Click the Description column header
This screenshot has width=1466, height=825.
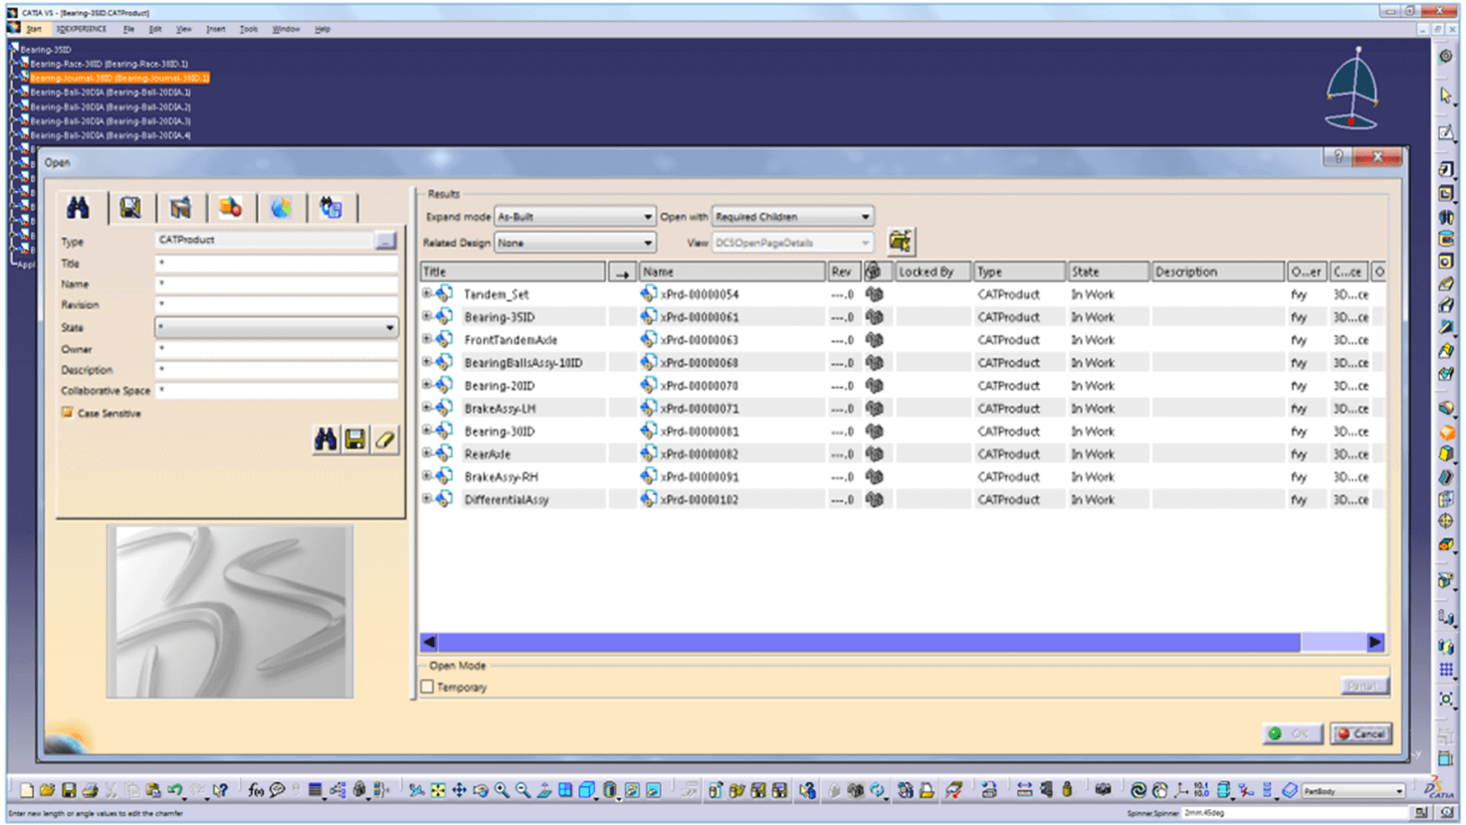click(x=1218, y=271)
